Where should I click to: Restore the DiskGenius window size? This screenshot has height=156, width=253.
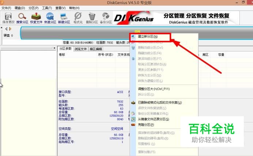point(243,2)
